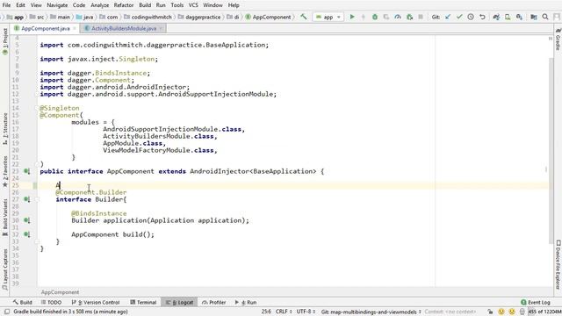Click the codingwithmitch breadcrumb folder
The image size is (562, 316).
click(x=148, y=17)
